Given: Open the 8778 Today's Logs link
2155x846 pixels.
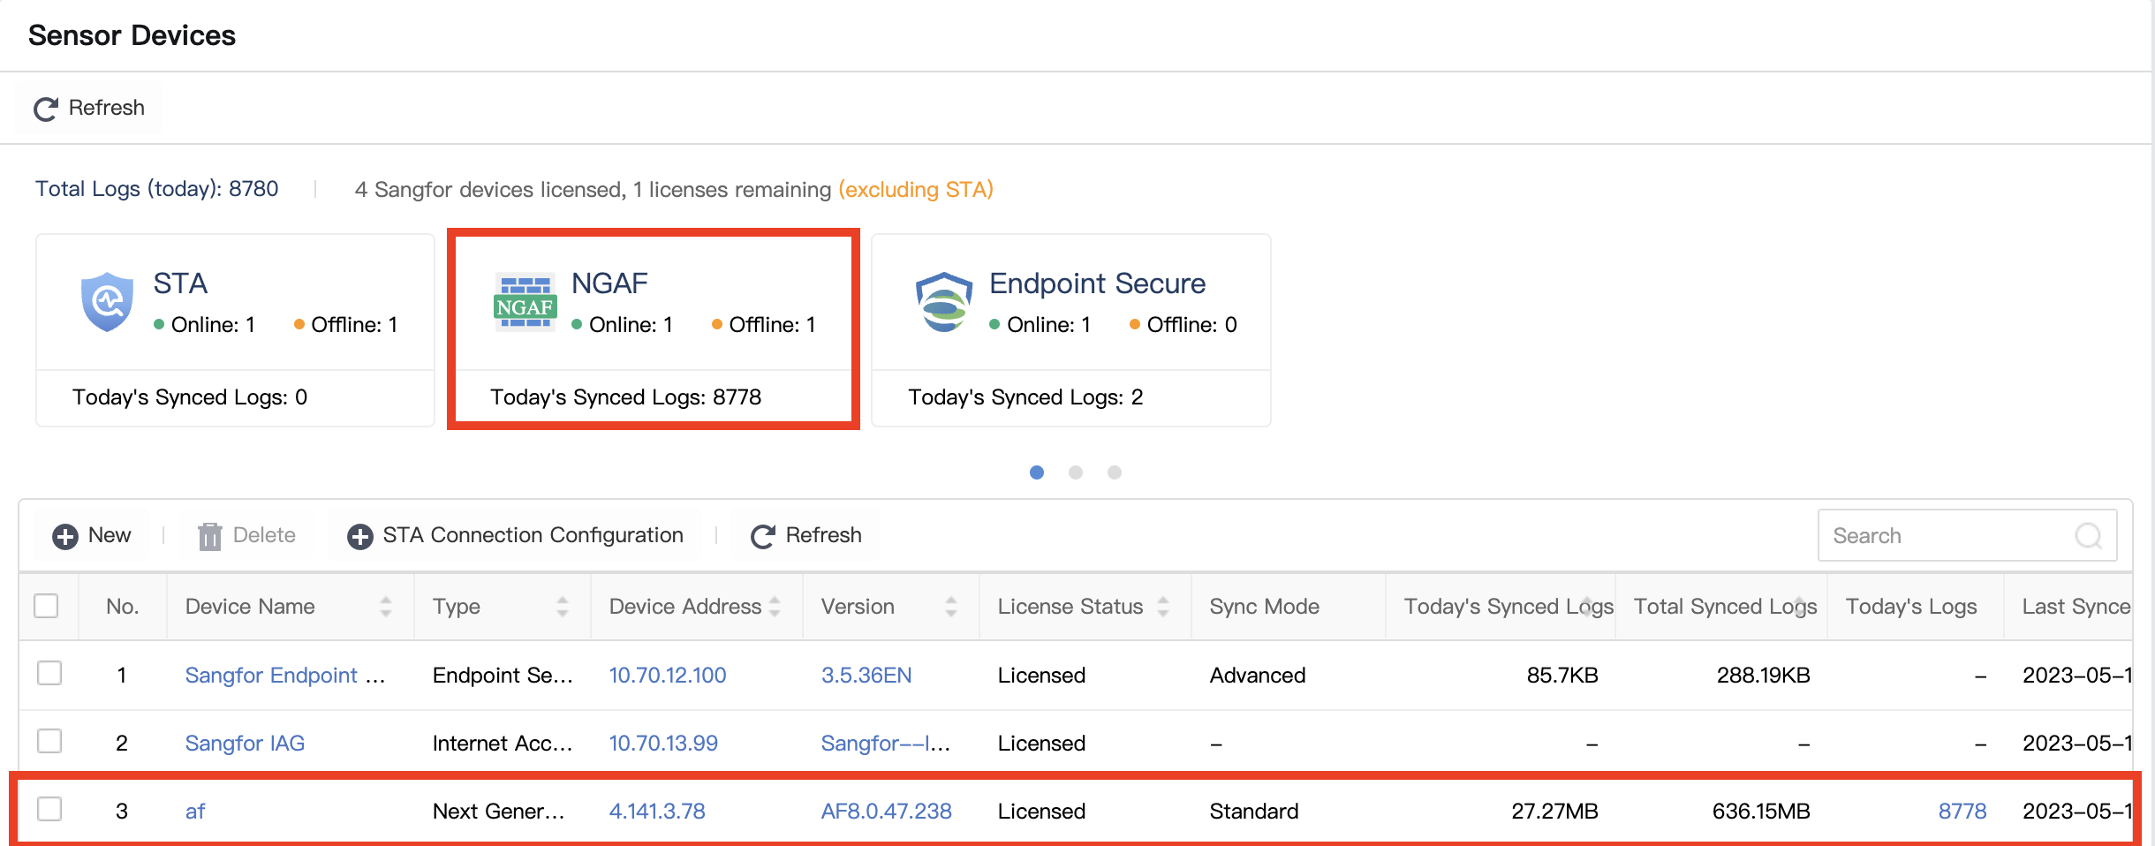Looking at the screenshot, I should (x=1962, y=812).
